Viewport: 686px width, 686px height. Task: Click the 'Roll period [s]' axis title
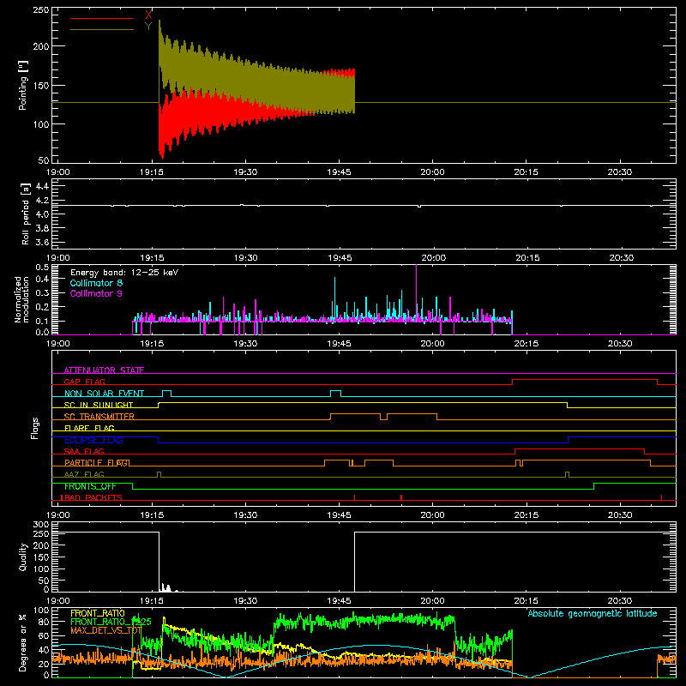[26, 214]
